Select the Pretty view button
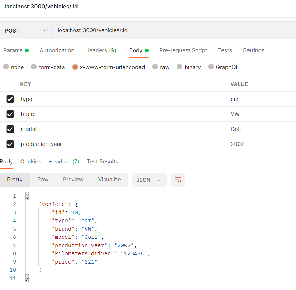Screen dimensions: 296x290 pyautogui.click(x=15, y=180)
